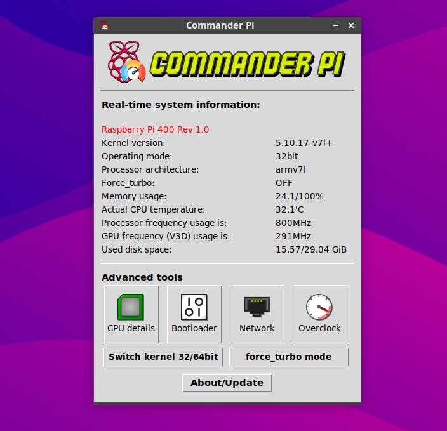The width and height of the screenshot is (447, 431).
Task: Click the GPU frequency value 291MHz
Action: 293,236
